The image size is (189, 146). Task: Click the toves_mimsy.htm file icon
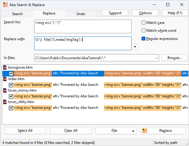coord(5,90)
